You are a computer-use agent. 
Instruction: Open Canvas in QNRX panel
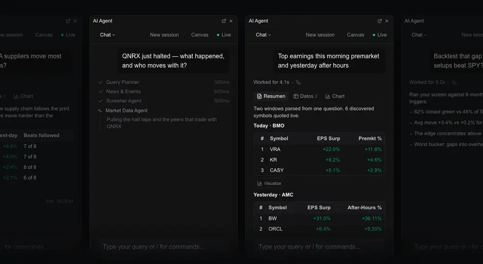click(199, 35)
